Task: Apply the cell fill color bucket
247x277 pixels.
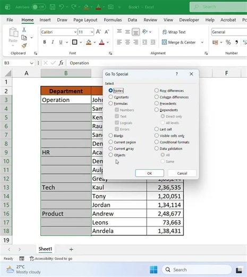Action: 89,42
